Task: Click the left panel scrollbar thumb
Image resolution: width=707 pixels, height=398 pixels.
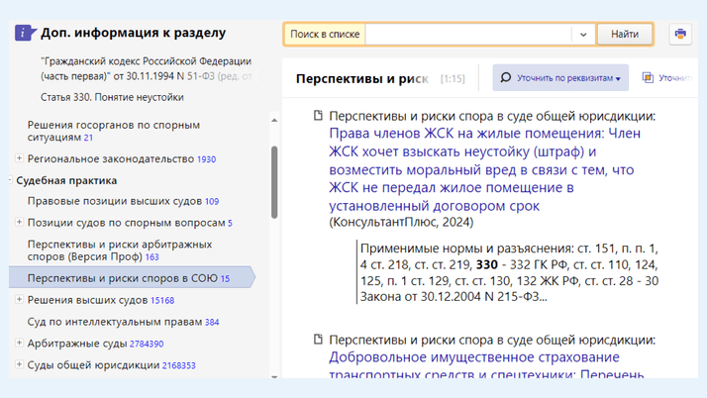Action: pyautogui.click(x=274, y=182)
